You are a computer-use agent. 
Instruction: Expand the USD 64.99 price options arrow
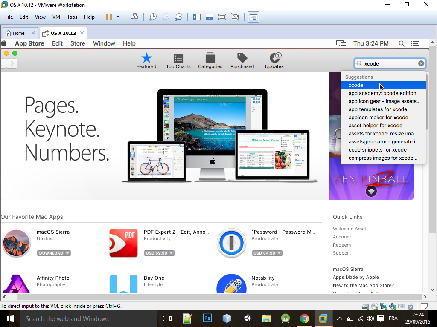pos(280,253)
